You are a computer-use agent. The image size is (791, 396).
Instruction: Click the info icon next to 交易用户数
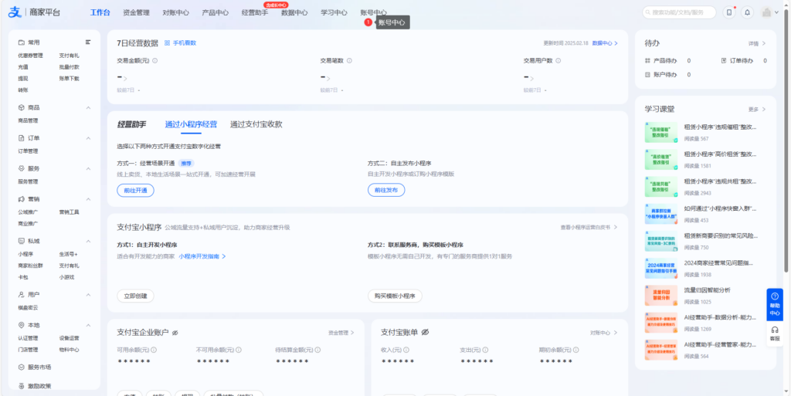click(x=558, y=60)
